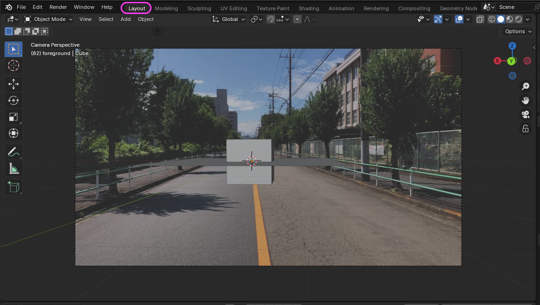This screenshot has width=540, height=305.
Task: Toggle proportional editing on
Action: [297, 19]
